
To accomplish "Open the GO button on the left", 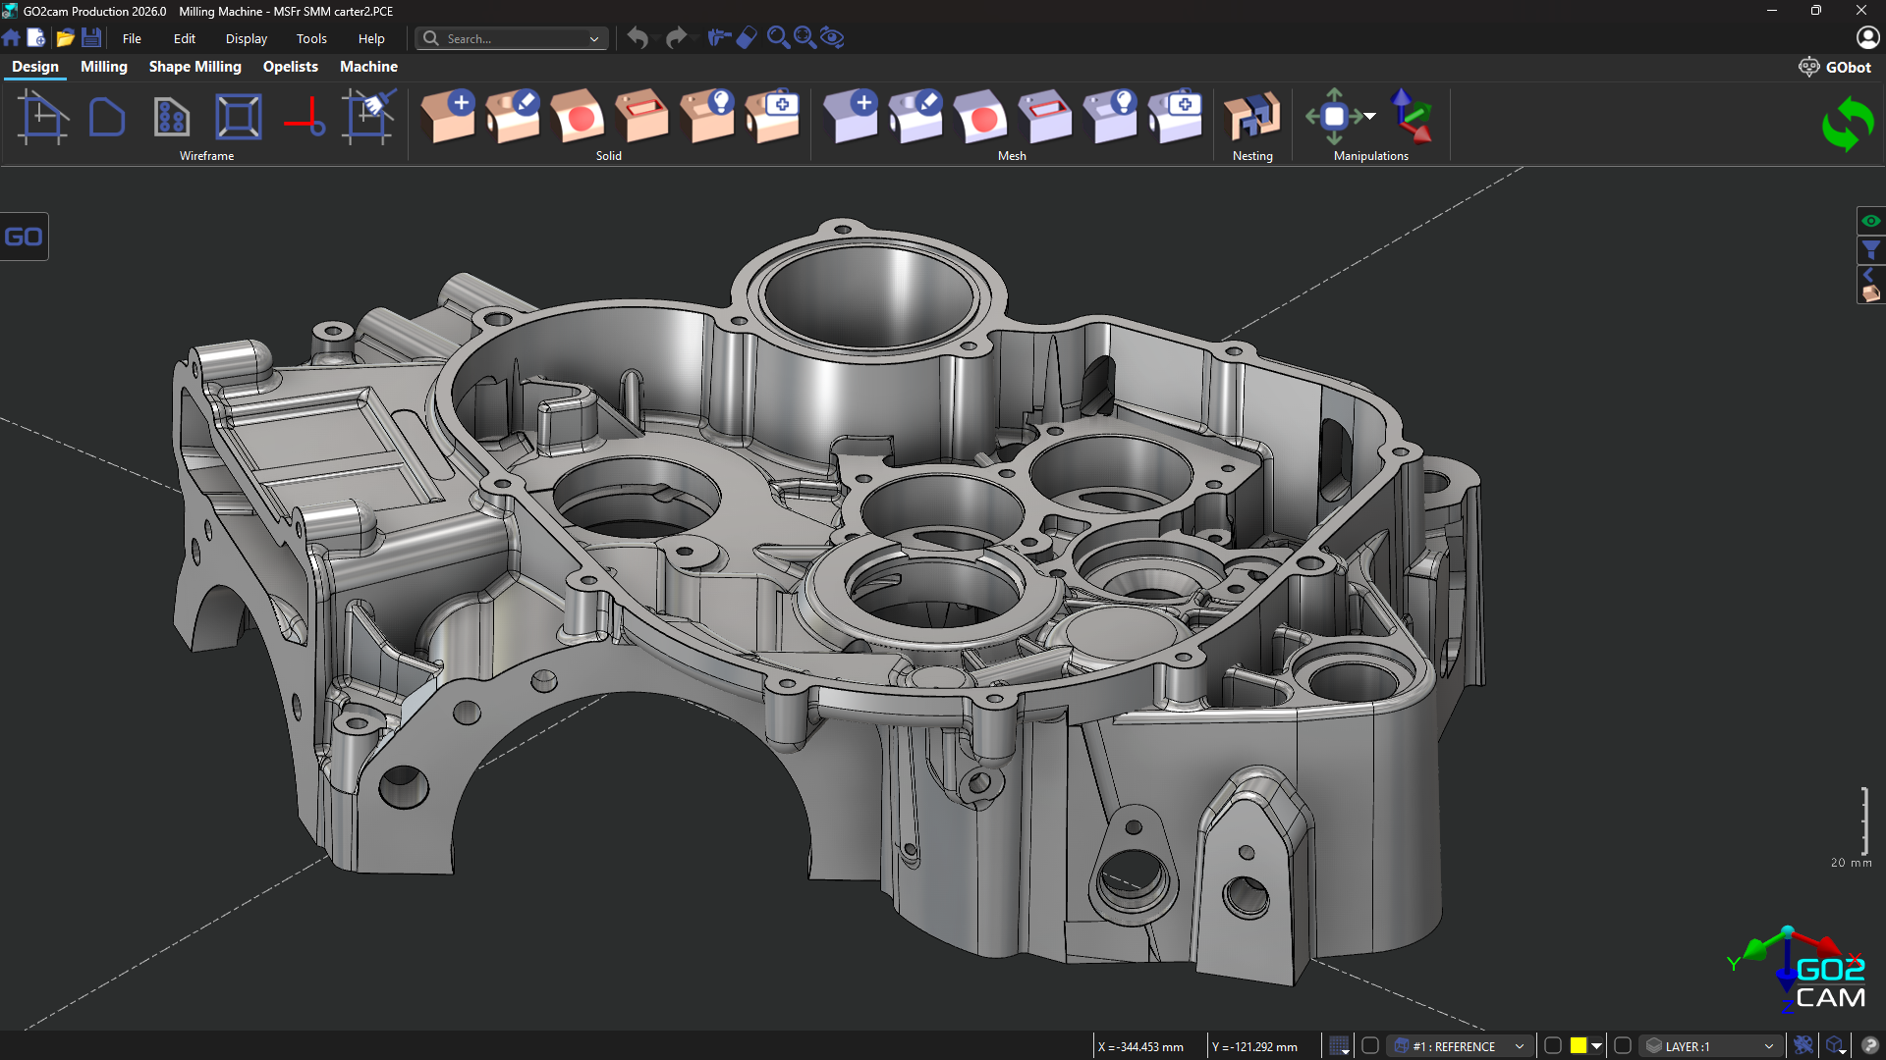I will (24, 237).
